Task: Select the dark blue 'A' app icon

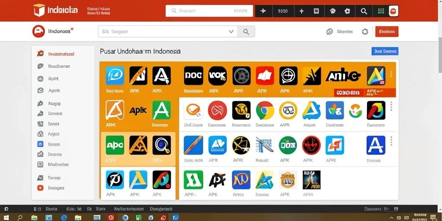Action: pyautogui.click(x=376, y=145)
